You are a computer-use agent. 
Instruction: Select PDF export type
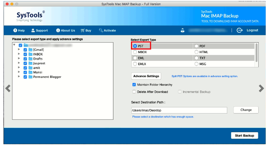[x=197, y=46]
